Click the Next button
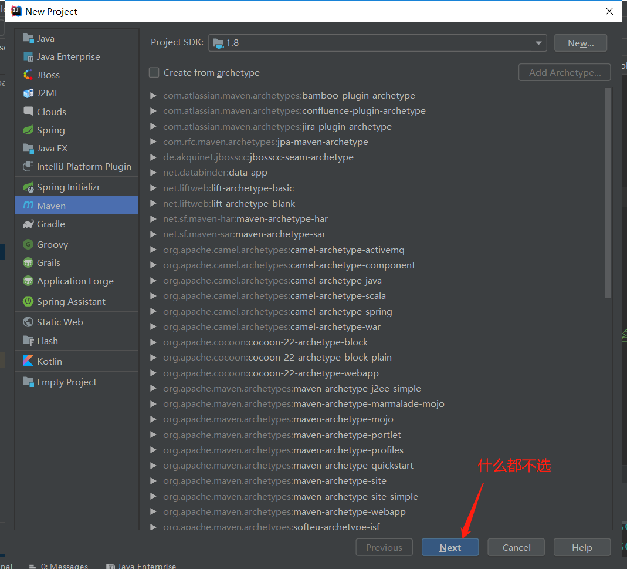This screenshot has width=627, height=569. (x=450, y=547)
